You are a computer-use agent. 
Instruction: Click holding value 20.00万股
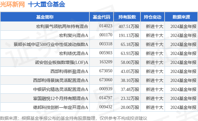click(x=130, y=107)
